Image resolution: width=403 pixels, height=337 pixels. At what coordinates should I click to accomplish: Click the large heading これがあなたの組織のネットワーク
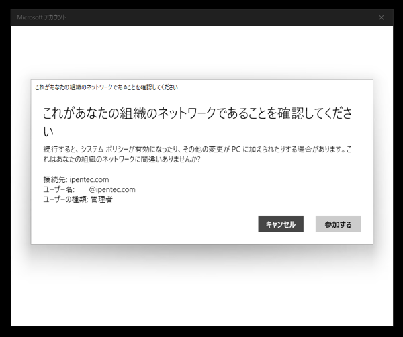tap(197, 122)
